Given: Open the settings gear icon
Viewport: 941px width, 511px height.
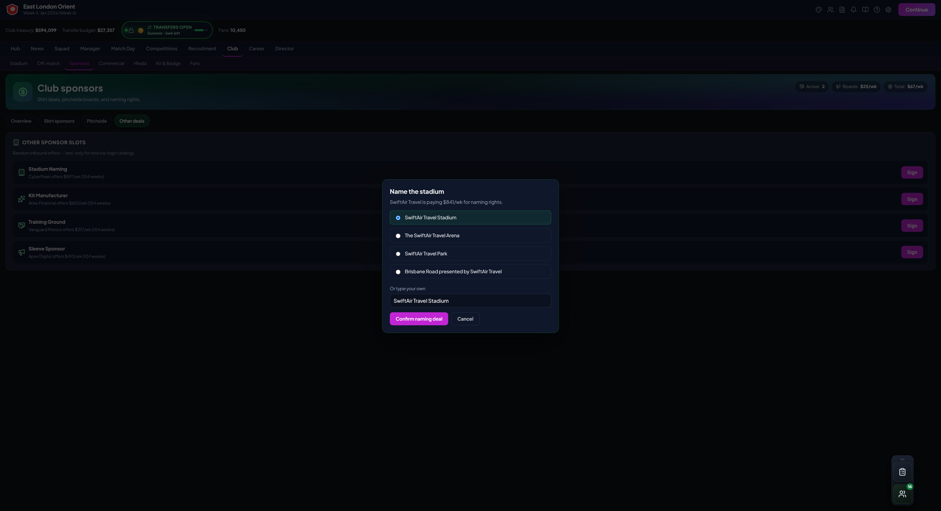Looking at the screenshot, I should [888, 10].
